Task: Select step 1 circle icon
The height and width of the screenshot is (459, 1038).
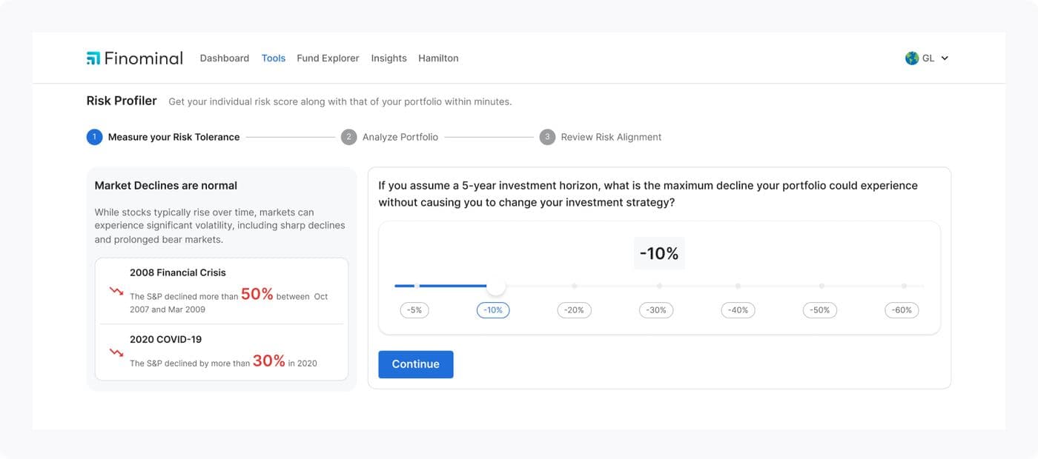Action: tap(94, 137)
